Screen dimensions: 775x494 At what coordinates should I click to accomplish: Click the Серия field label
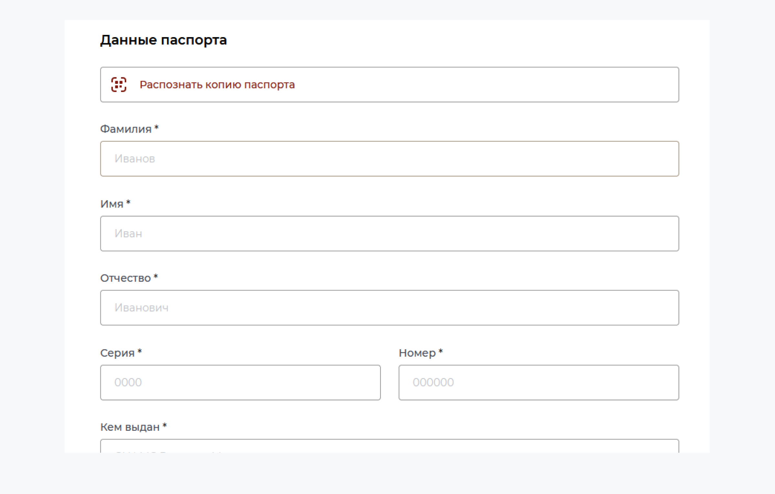117,353
